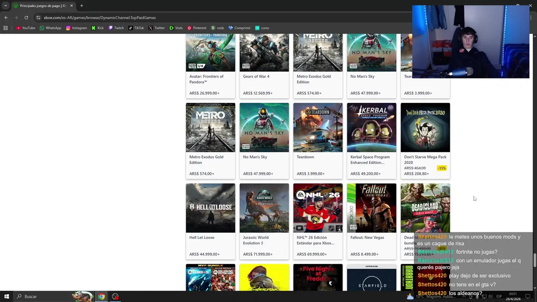The height and width of the screenshot is (302, 537).
Task: Open Kerbal Space Program Enhanced Edition card
Action: pos(372,141)
